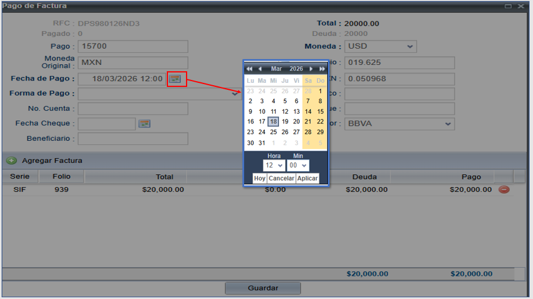The image size is (533, 299).
Task: Go to next month in calendar
Action: coord(312,69)
